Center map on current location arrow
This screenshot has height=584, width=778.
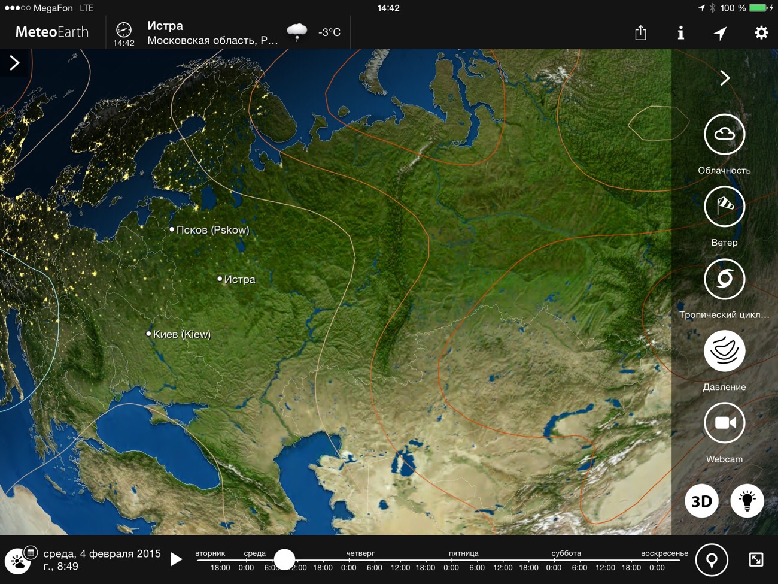(x=720, y=32)
